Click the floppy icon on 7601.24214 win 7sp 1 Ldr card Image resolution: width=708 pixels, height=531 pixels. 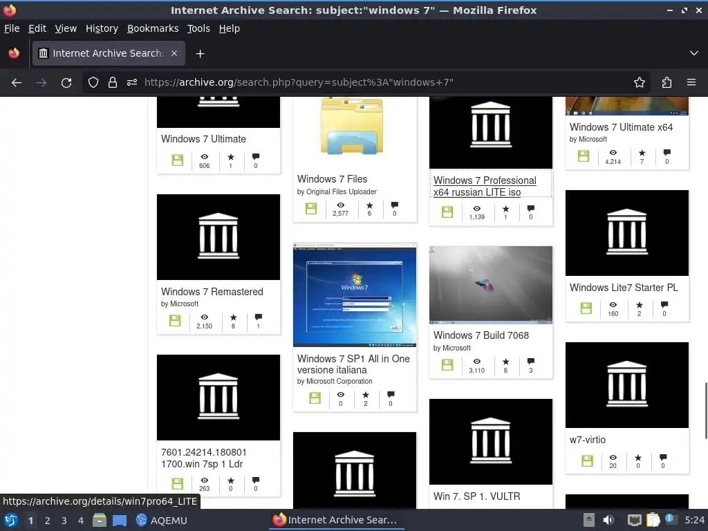[178, 483]
